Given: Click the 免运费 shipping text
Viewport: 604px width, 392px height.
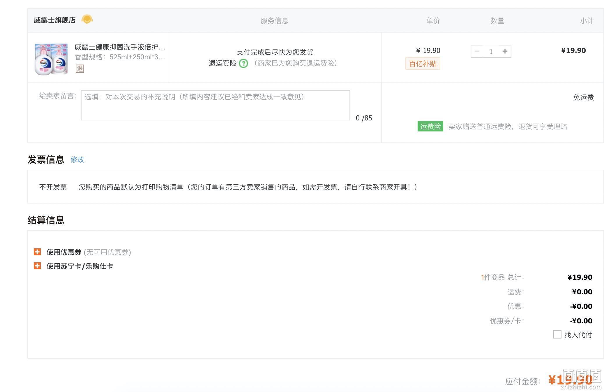Looking at the screenshot, I should [583, 97].
